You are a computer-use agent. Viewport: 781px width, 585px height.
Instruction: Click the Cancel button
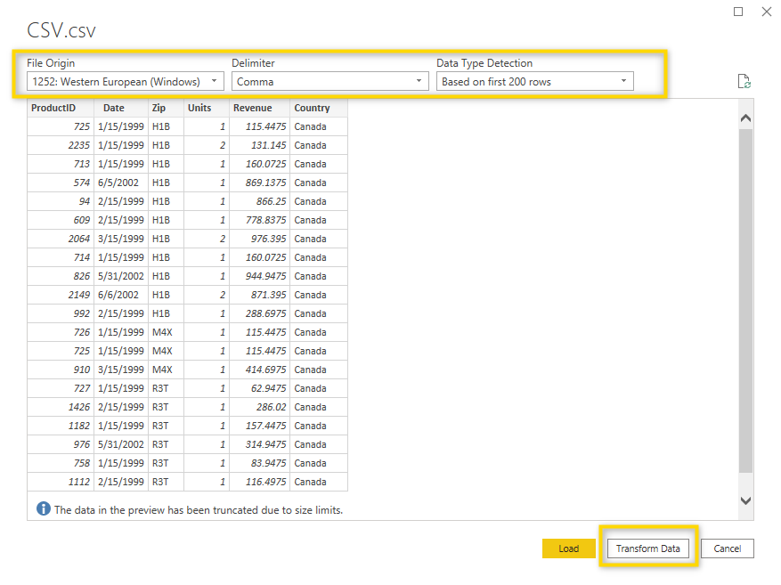click(x=728, y=548)
